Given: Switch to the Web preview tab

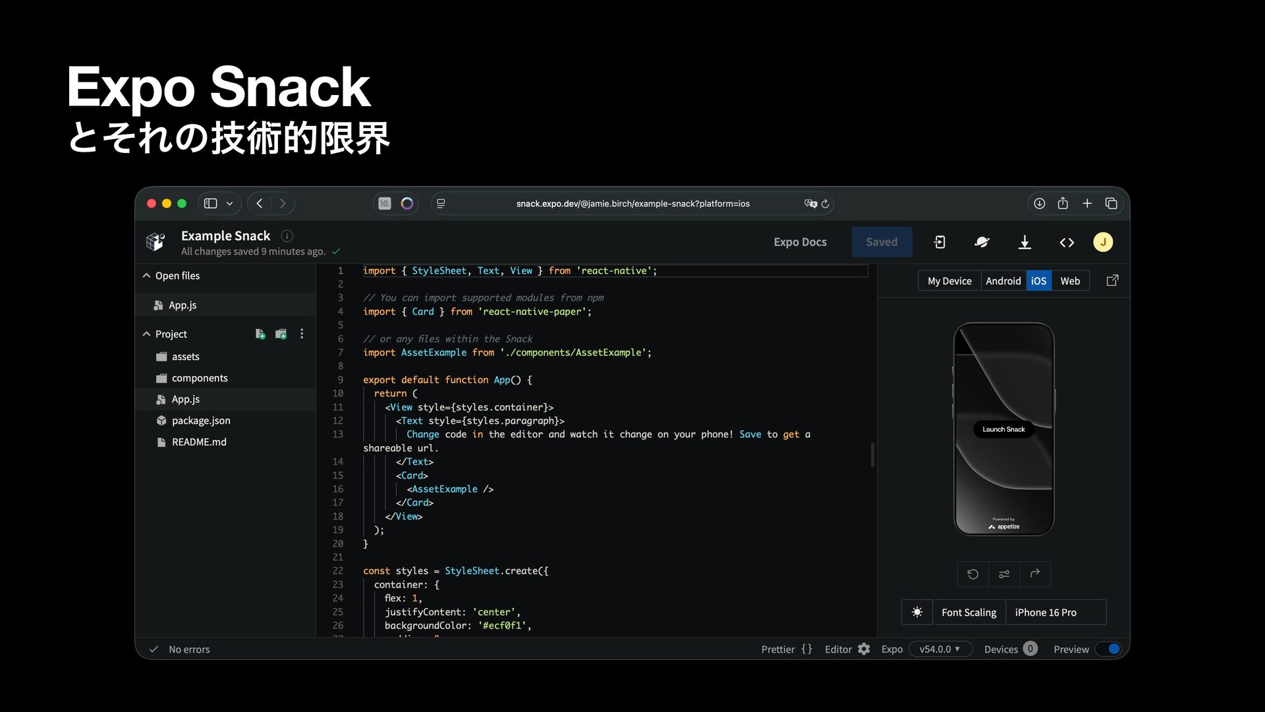Looking at the screenshot, I should coord(1070,281).
